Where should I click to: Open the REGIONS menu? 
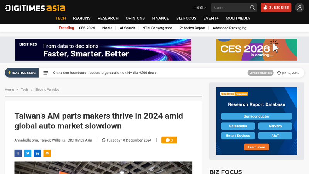[82, 18]
